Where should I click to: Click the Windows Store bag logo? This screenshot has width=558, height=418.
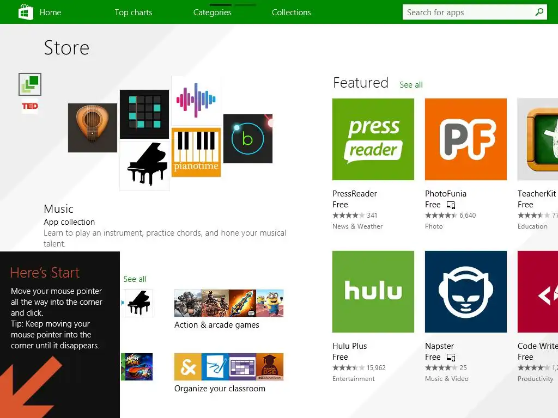pos(26,12)
